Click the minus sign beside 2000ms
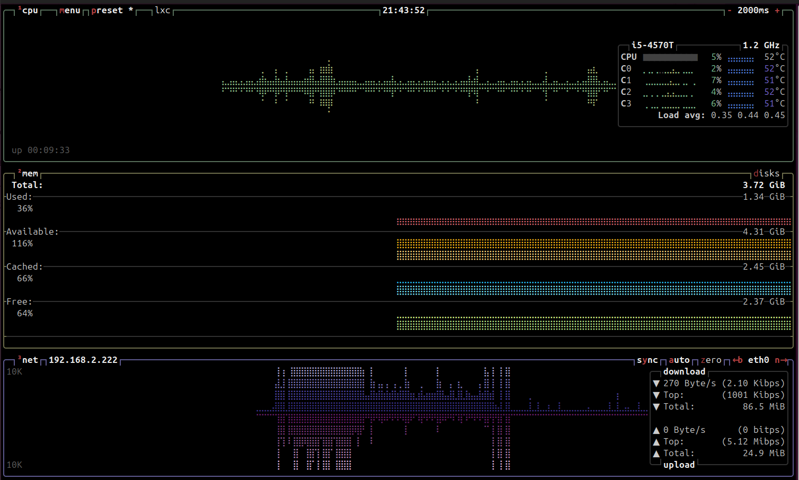The width and height of the screenshot is (799, 480). pyautogui.click(x=730, y=11)
